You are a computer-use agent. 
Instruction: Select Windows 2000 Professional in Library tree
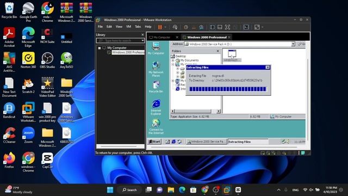pyautogui.click(x=128, y=52)
